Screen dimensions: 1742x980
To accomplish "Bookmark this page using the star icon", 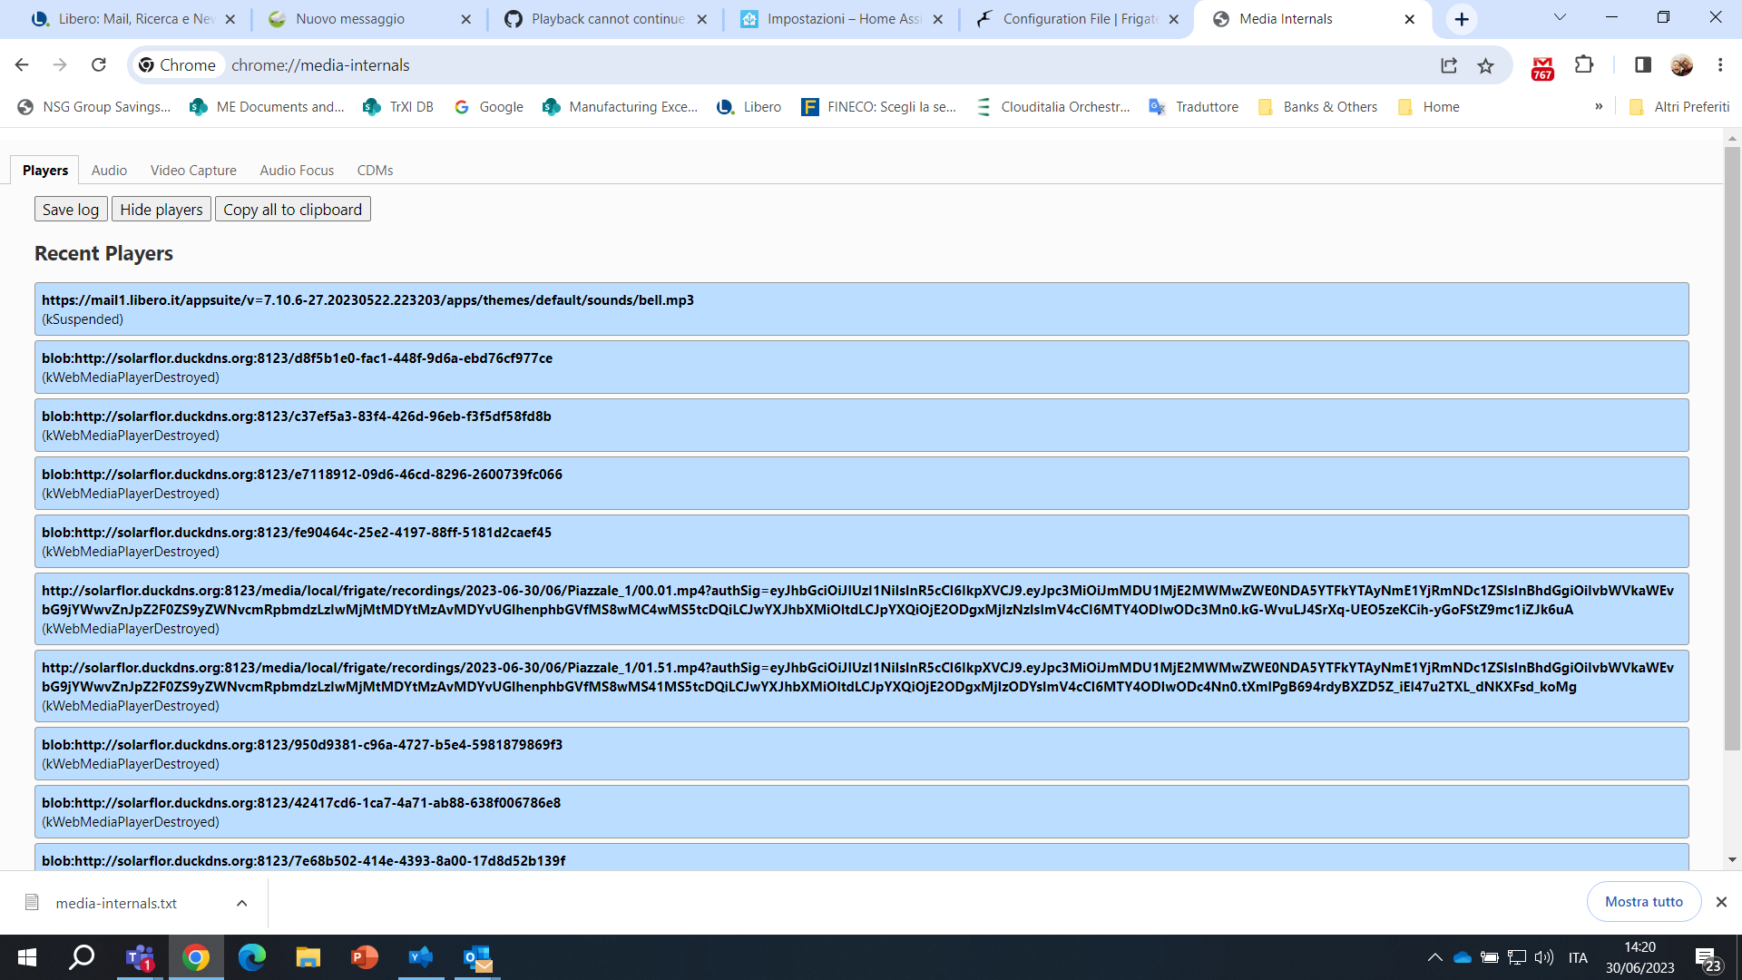I will pyautogui.click(x=1485, y=64).
